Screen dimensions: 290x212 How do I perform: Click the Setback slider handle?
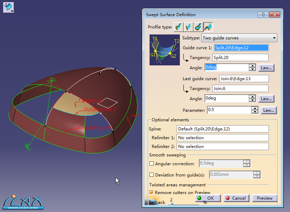coord(172,203)
